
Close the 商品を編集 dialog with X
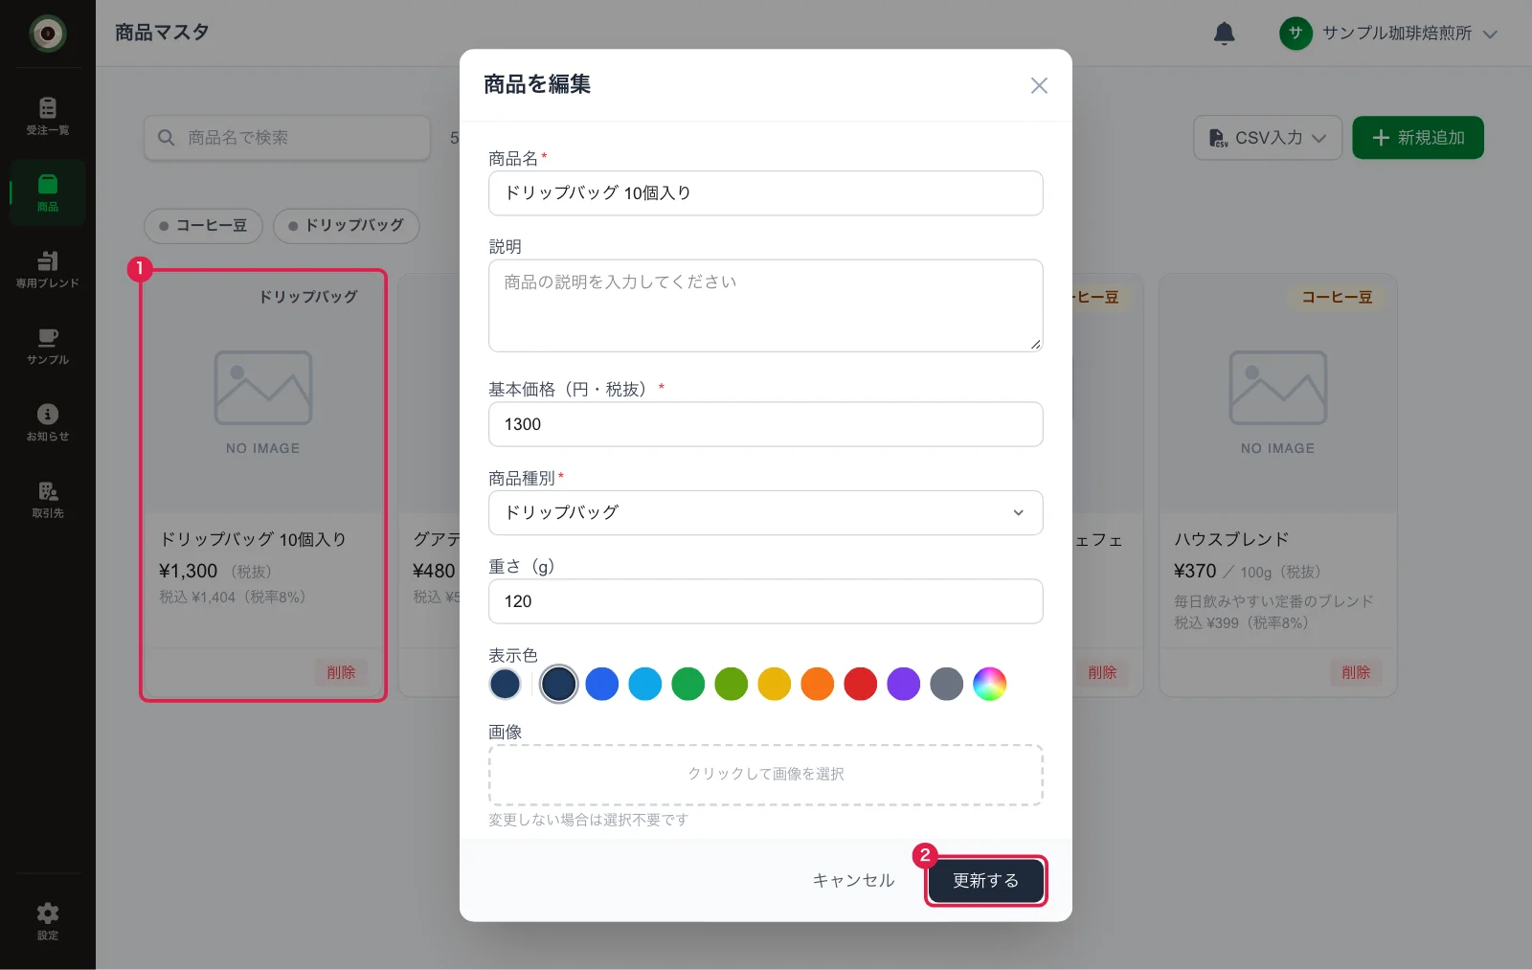point(1039,85)
